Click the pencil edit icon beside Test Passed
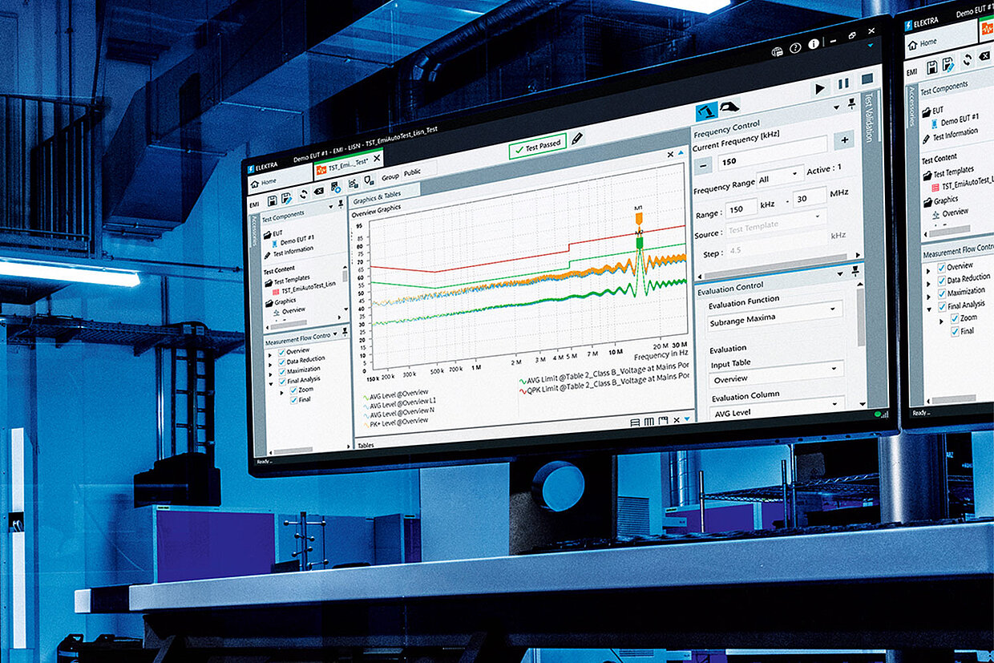The image size is (994, 663). point(576,139)
